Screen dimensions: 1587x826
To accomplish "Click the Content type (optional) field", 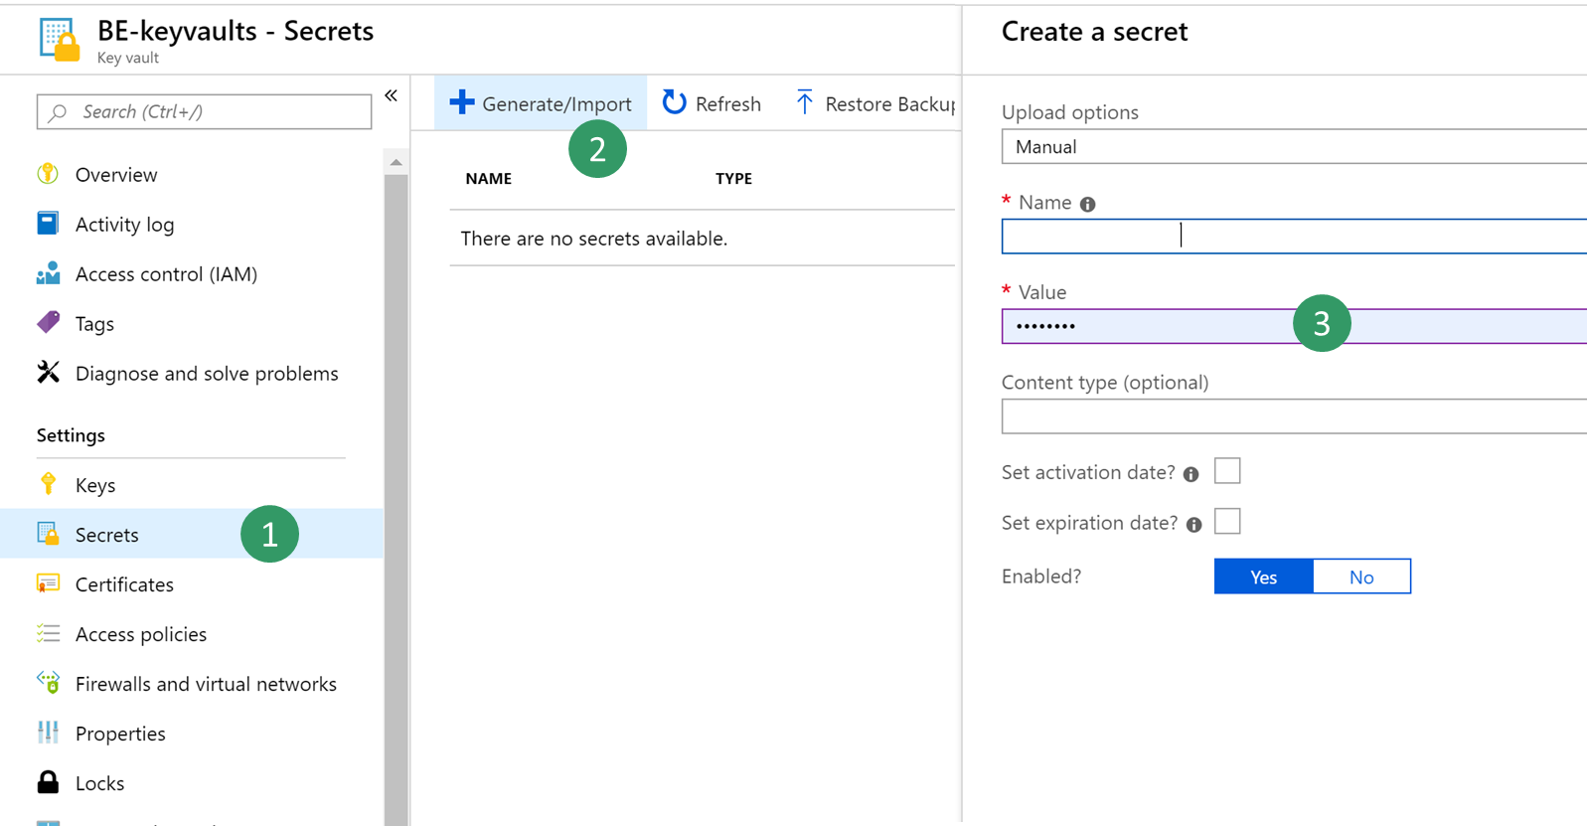I will coord(1294,416).
